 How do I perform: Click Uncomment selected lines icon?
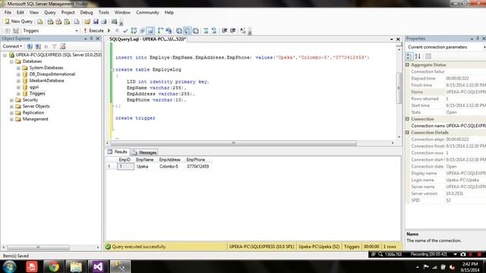tap(214, 30)
